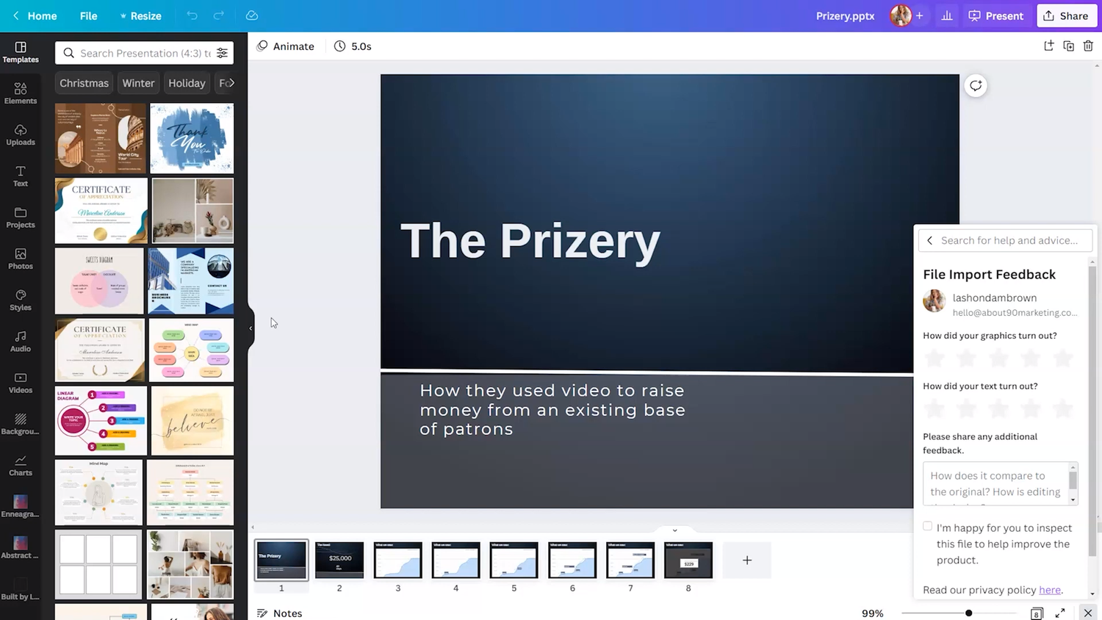Open search filters in the template search
Image resolution: width=1102 pixels, height=620 pixels.
point(223,53)
